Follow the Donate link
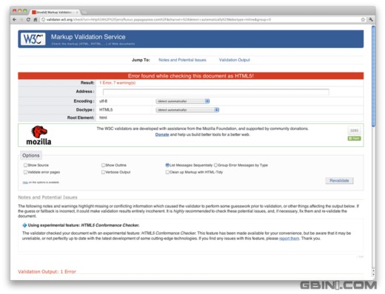 (162, 134)
